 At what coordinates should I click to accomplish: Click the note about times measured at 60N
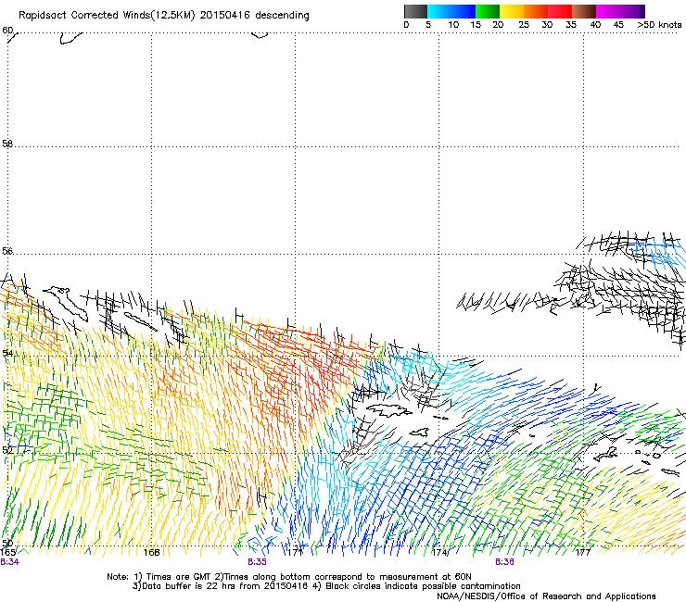[x=343, y=577]
